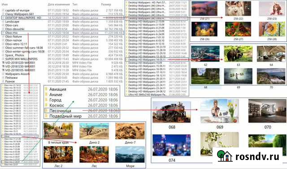Open the Oboi-mix disk image
Viewport: 287px width, 169px height.
click(62, 33)
